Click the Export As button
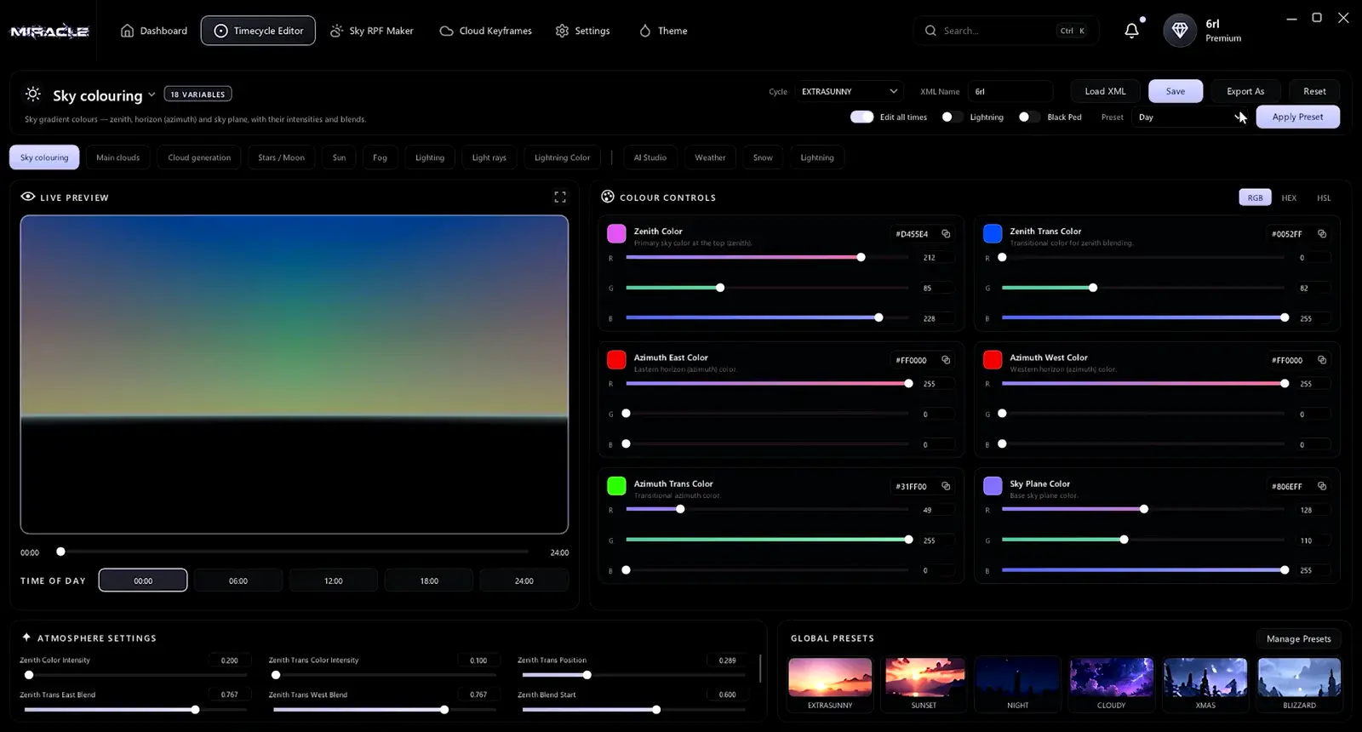Image resolution: width=1362 pixels, height=732 pixels. [x=1245, y=91]
